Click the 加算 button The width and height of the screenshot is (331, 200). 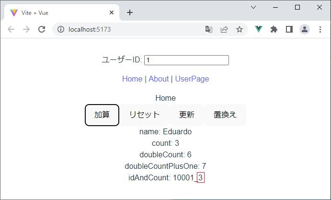pos(102,115)
